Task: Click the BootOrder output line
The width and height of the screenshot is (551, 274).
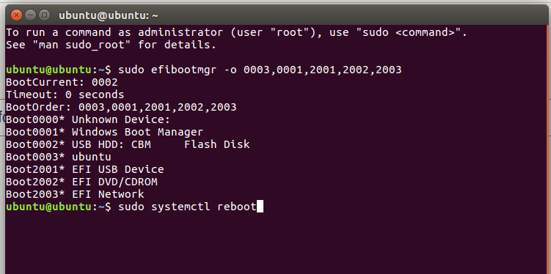Action: [121, 107]
